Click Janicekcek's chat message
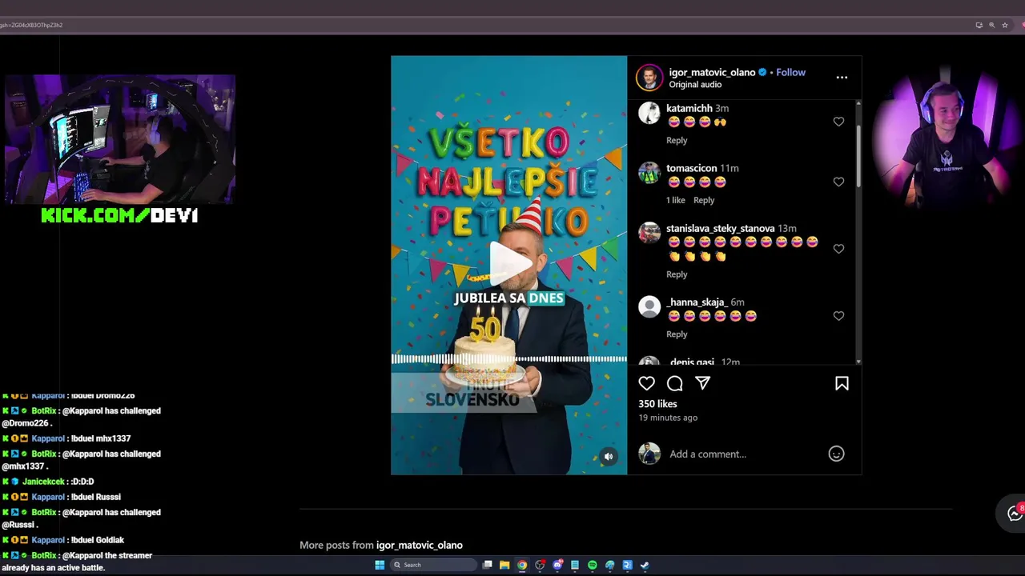1025x576 pixels. pyautogui.click(x=48, y=482)
